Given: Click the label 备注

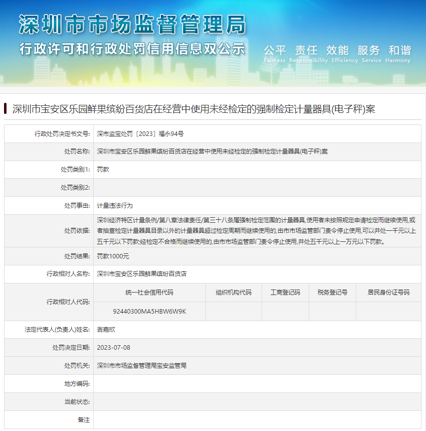Looking at the screenshot, I should [84, 420].
